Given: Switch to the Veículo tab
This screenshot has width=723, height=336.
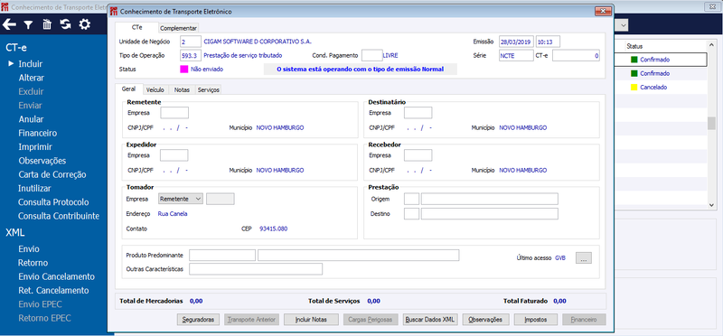Looking at the screenshot, I should (155, 90).
